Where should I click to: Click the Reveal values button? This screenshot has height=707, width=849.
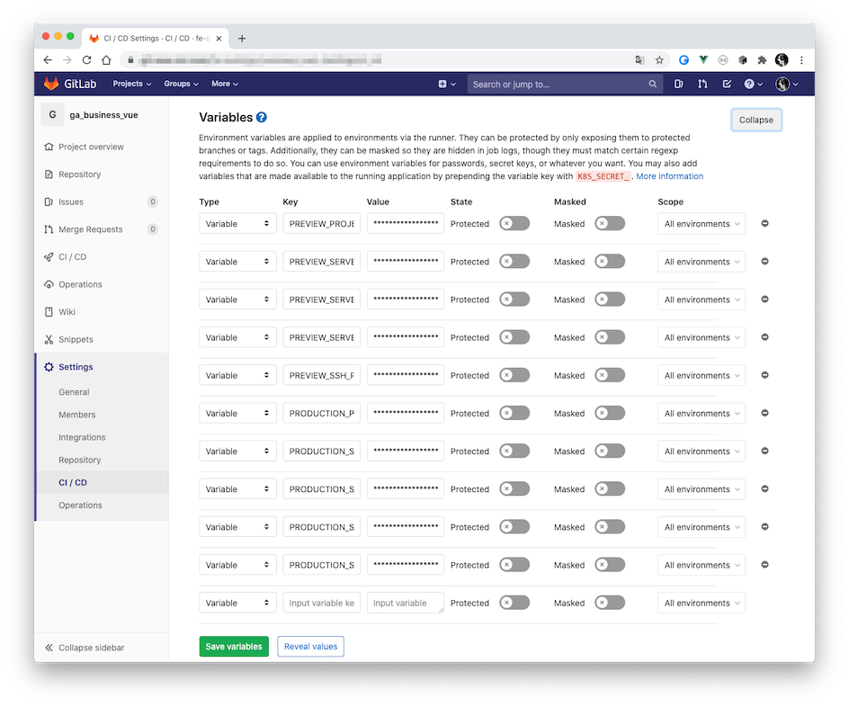click(310, 646)
